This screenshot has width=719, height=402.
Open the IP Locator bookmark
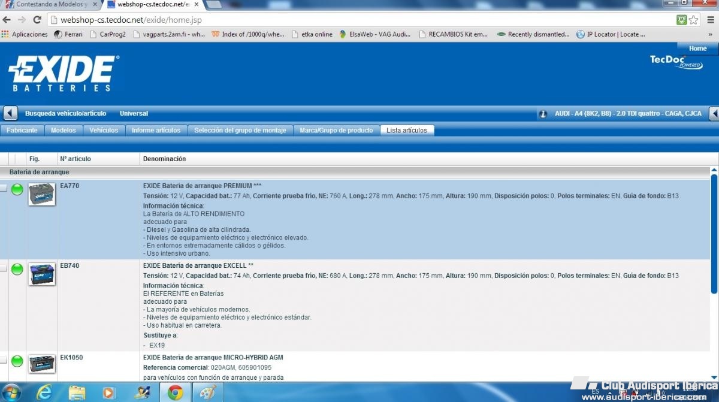[611, 34]
